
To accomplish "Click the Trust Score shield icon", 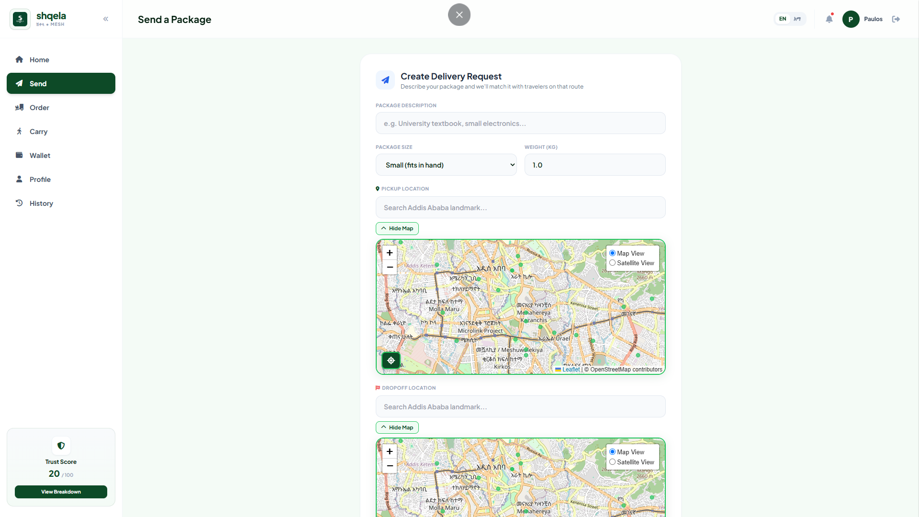I will [x=61, y=446].
